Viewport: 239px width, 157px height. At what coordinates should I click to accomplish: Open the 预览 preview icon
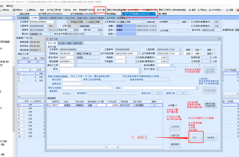[x=199, y=10]
